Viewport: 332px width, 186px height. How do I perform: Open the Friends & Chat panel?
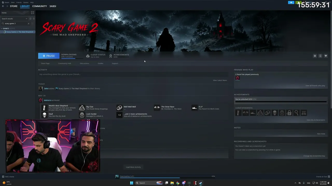323,177
